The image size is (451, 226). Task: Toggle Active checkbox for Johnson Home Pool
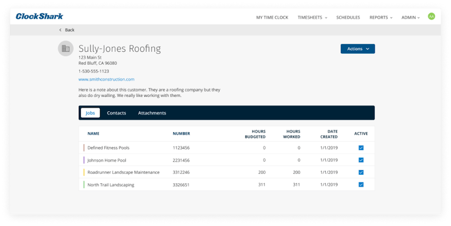point(361,160)
